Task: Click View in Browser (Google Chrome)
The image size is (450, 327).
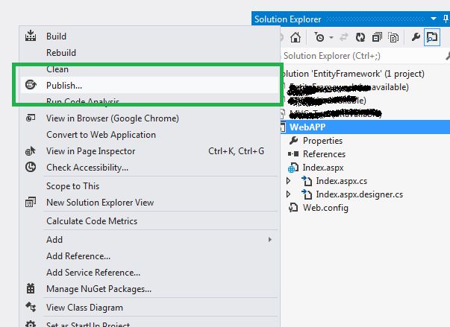Action: (112, 118)
